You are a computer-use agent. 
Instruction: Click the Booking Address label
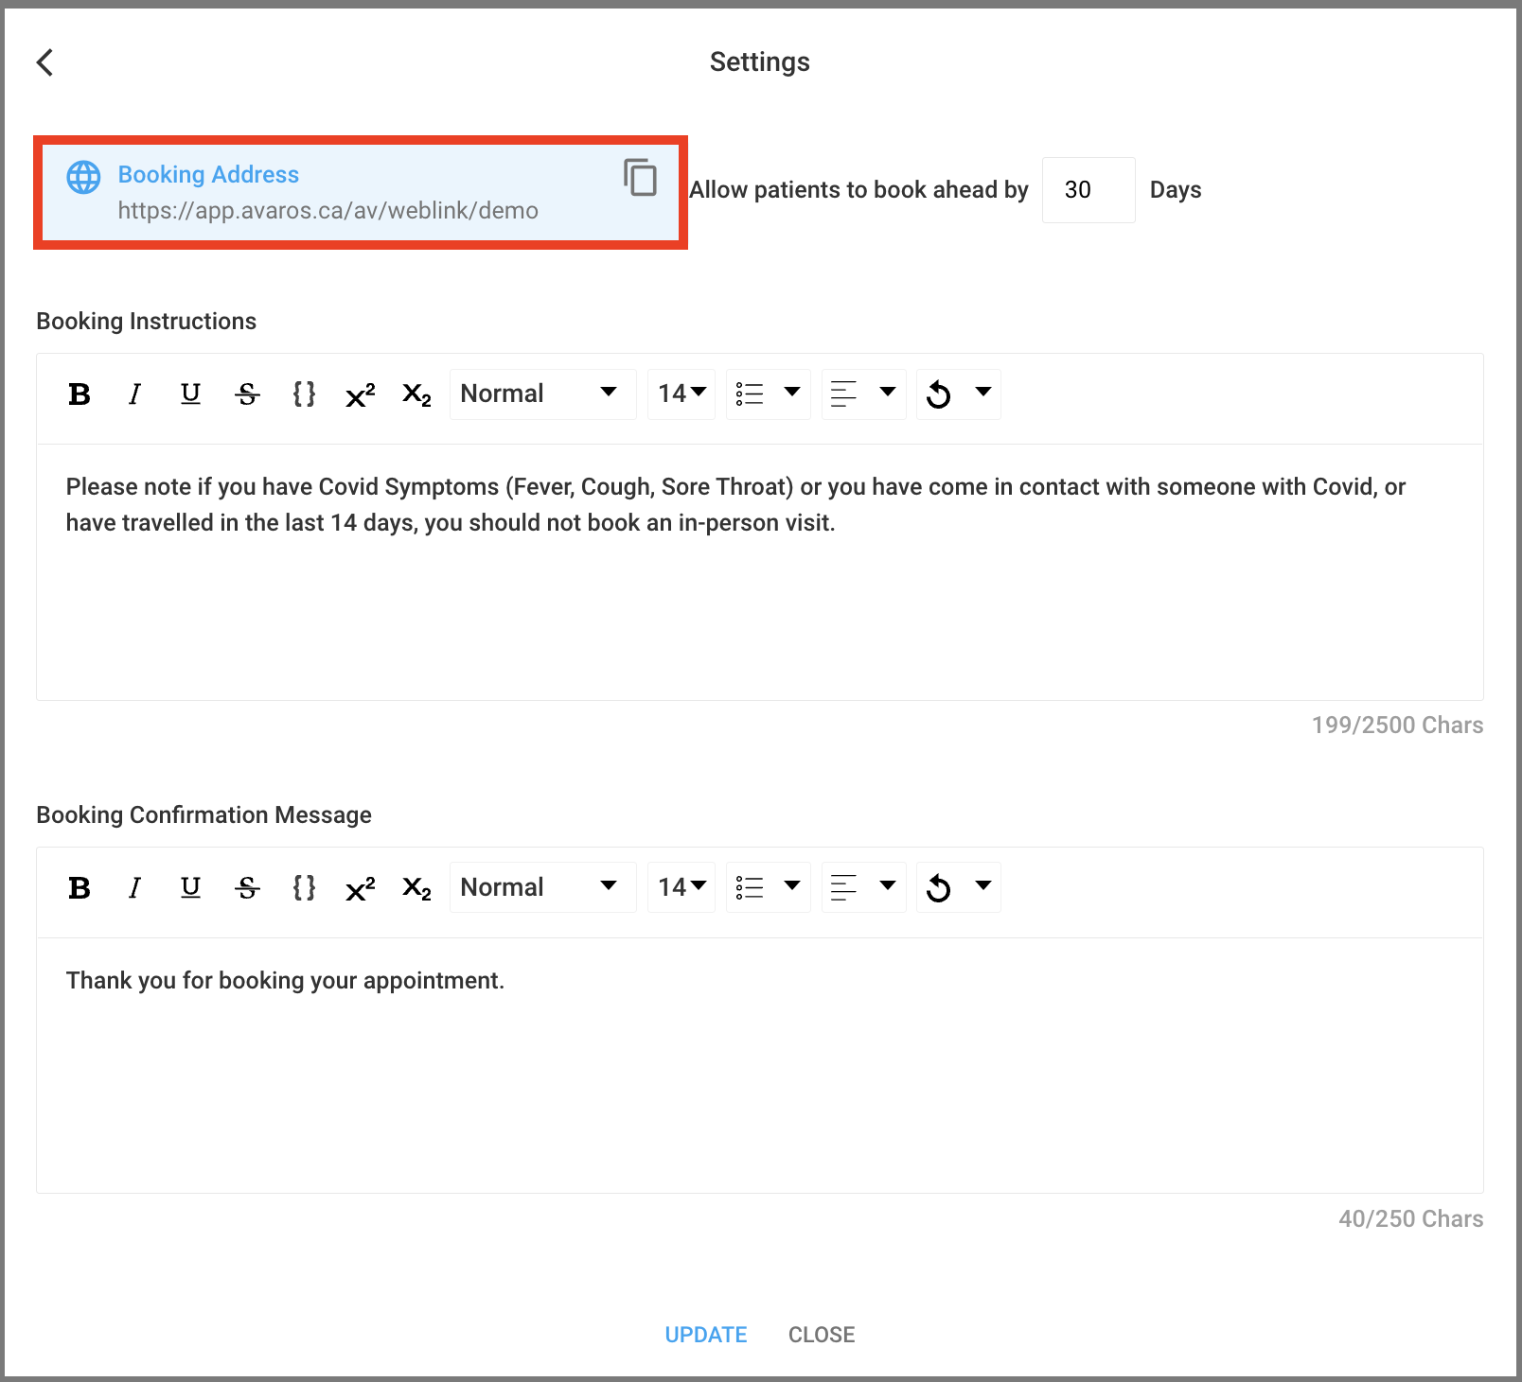(x=208, y=175)
